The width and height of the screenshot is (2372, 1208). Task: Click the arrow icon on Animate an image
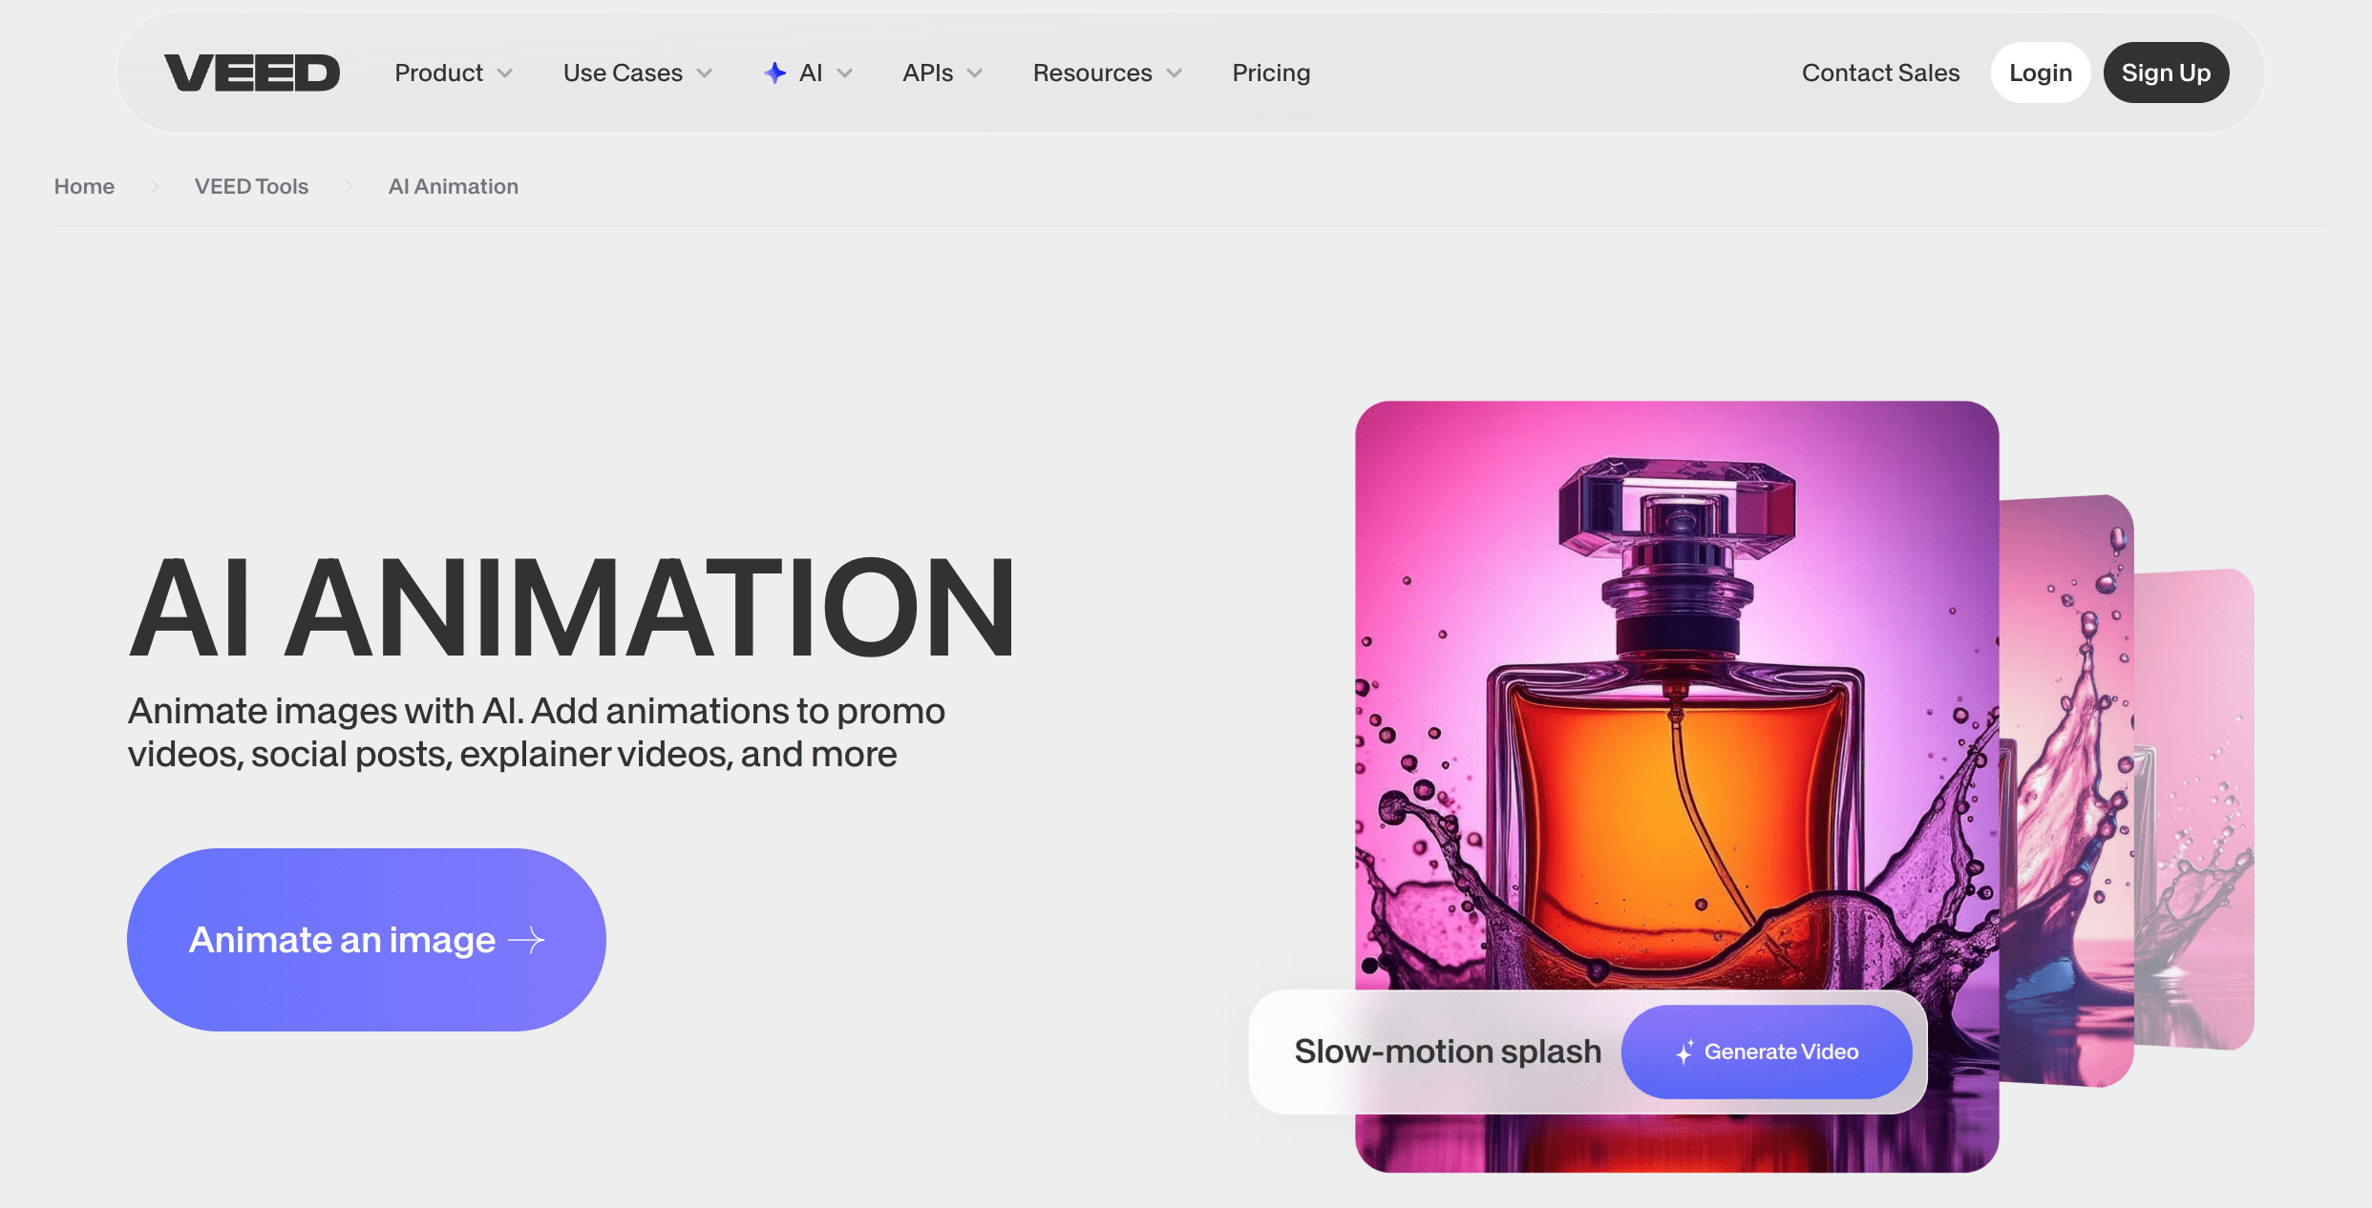pyautogui.click(x=526, y=940)
